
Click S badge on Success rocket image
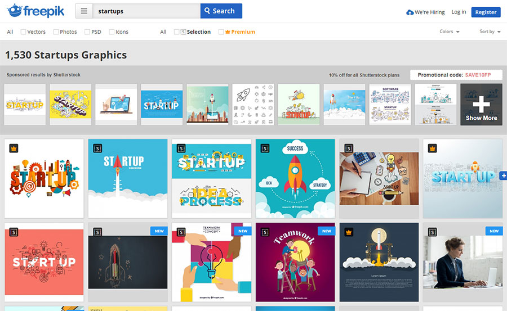(x=265, y=148)
